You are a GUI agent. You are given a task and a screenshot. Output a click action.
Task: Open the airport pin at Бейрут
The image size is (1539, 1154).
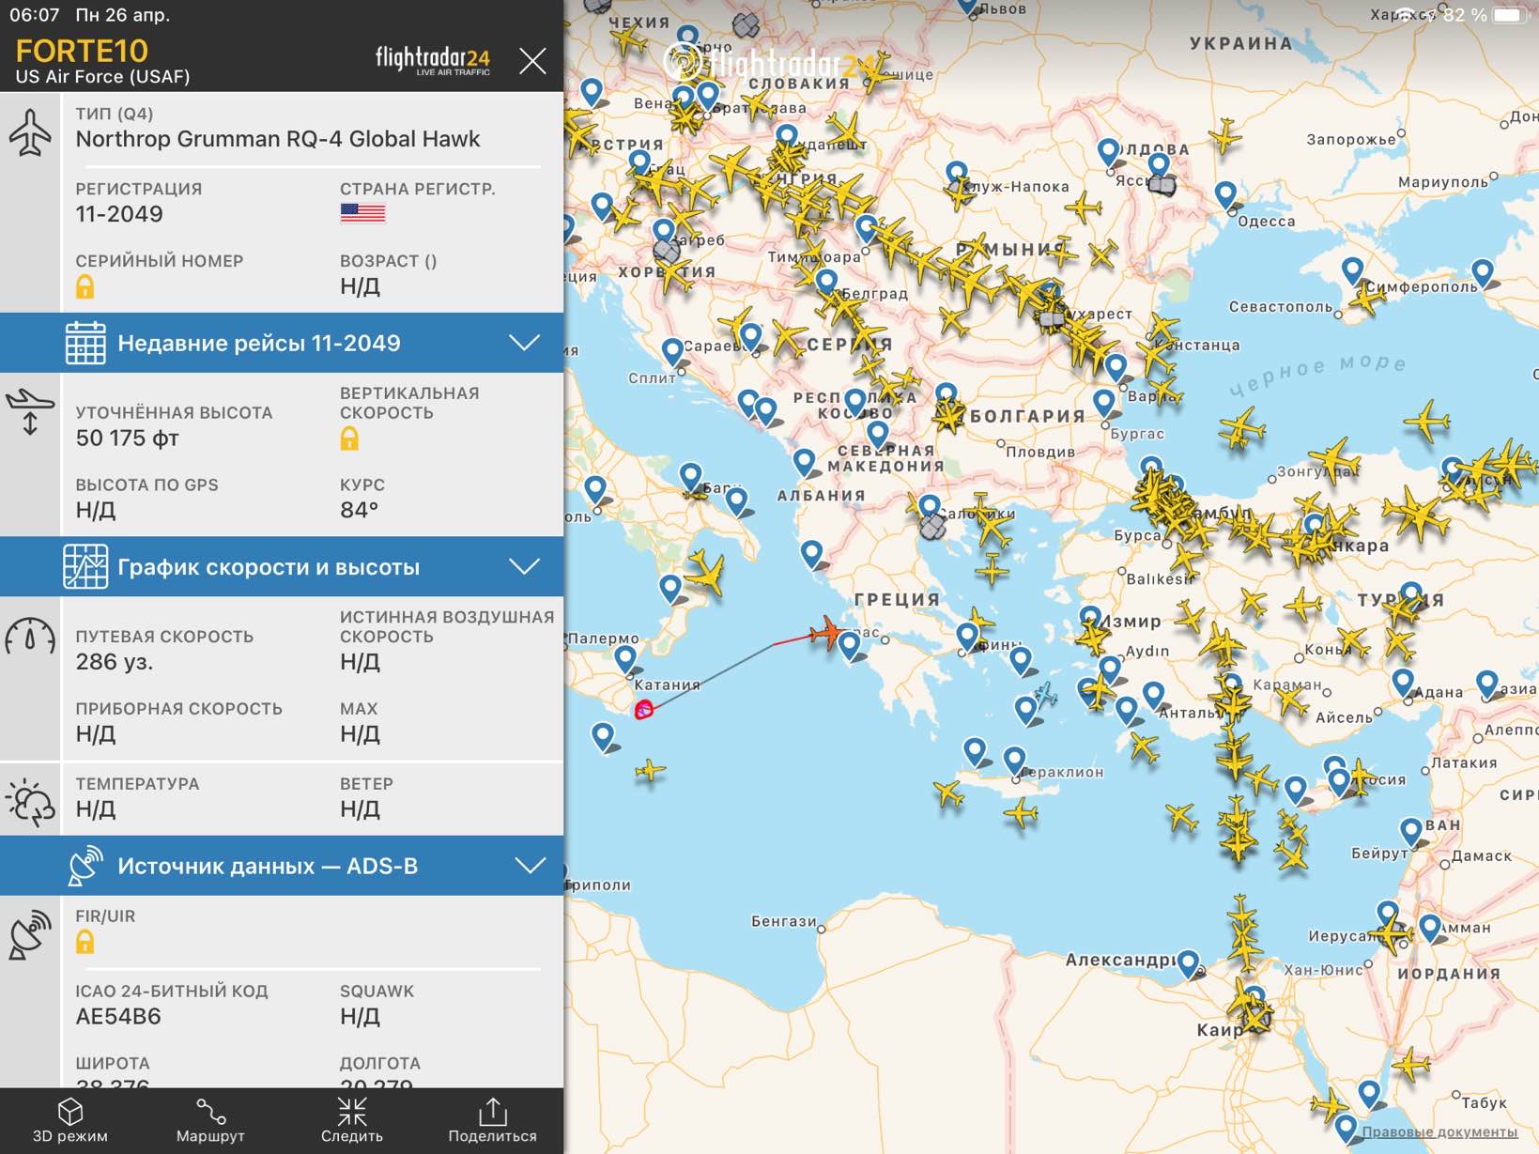(1410, 833)
